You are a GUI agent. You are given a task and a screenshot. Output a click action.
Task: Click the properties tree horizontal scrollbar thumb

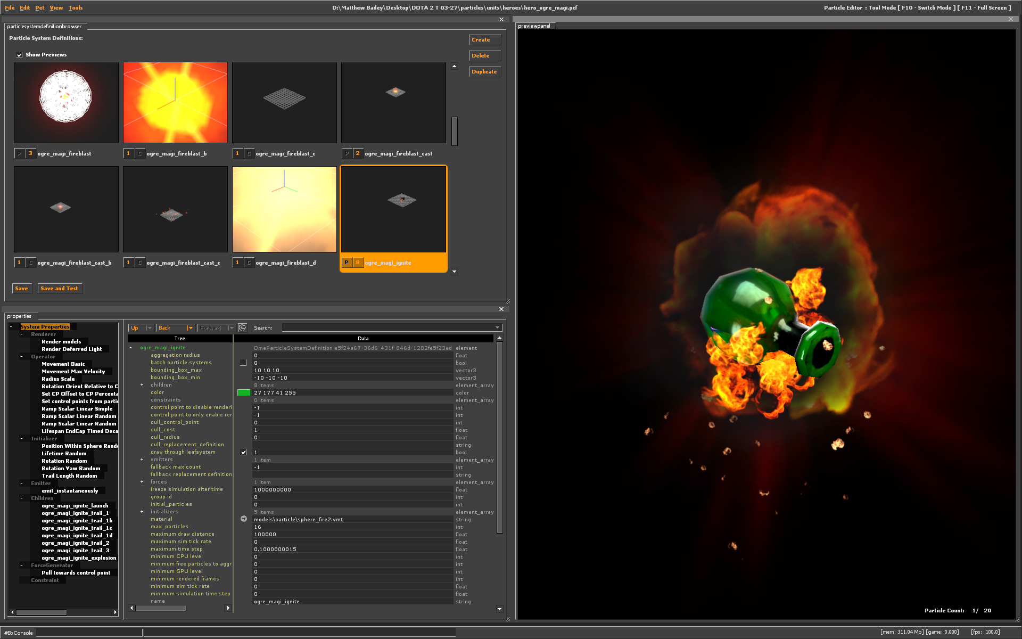pos(41,612)
